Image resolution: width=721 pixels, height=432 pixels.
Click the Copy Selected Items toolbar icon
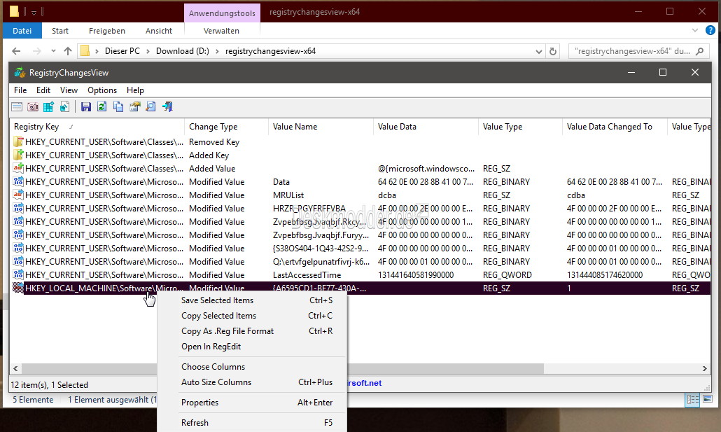pos(118,107)
